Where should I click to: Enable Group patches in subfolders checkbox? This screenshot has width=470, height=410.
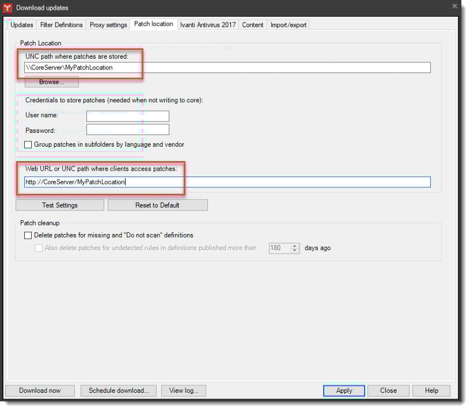click(28, 145)
